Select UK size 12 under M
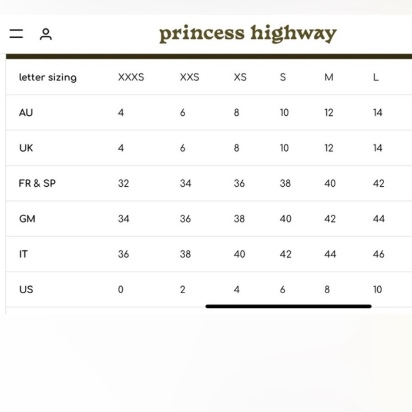412x412 pixels. click(329, 148)
